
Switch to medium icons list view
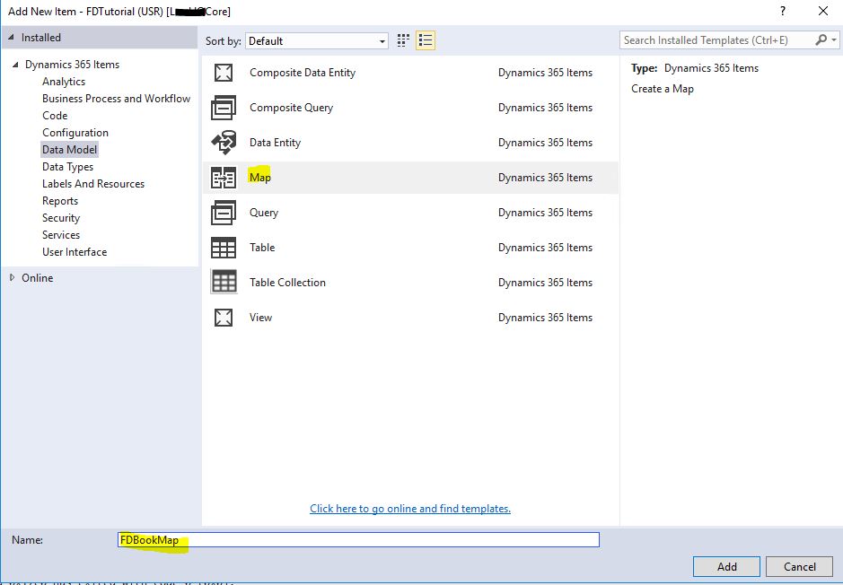[426, 40]
